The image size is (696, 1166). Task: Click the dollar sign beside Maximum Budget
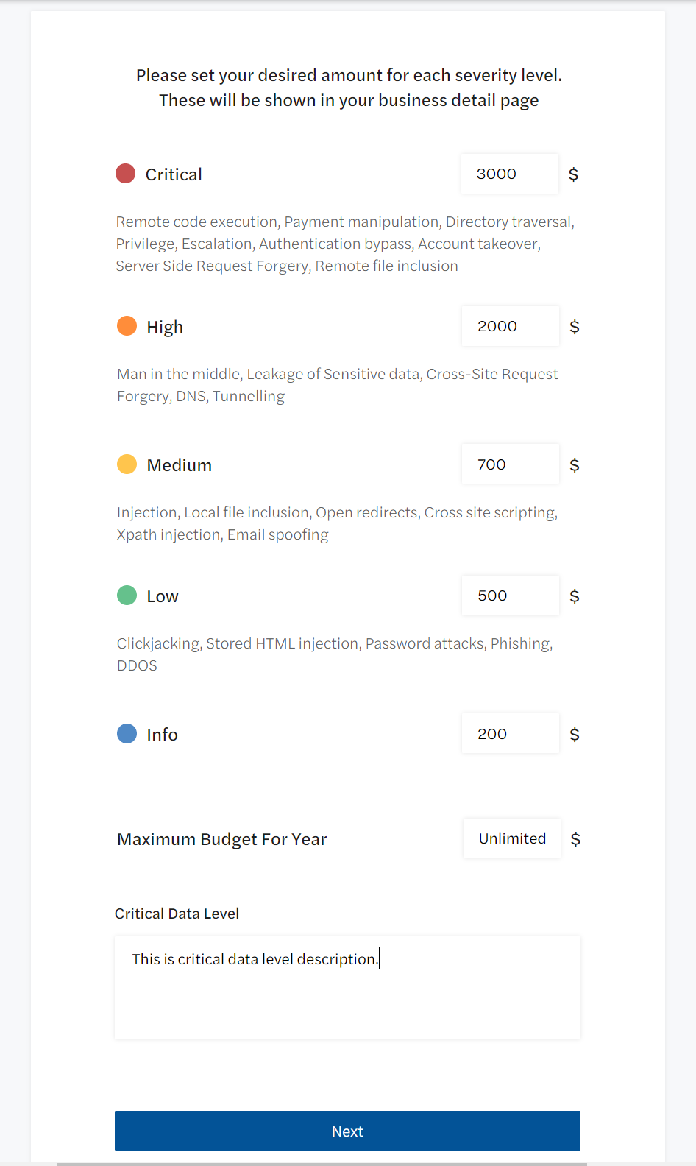[576, 839]
